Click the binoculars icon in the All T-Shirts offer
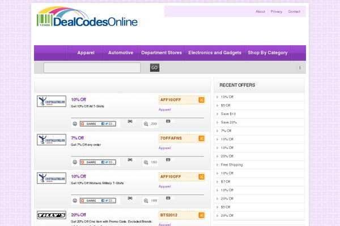 tap(130, 121)
